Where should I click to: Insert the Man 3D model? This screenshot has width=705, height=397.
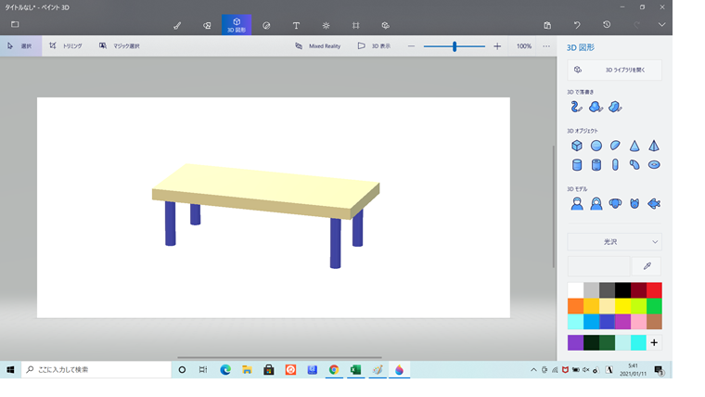577,204
